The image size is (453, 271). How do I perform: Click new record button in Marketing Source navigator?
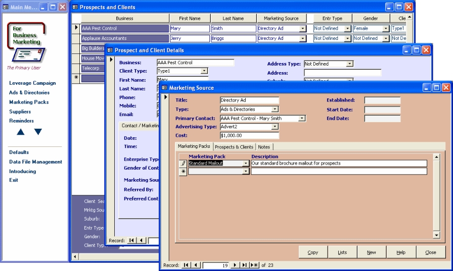tap(254, 265)
